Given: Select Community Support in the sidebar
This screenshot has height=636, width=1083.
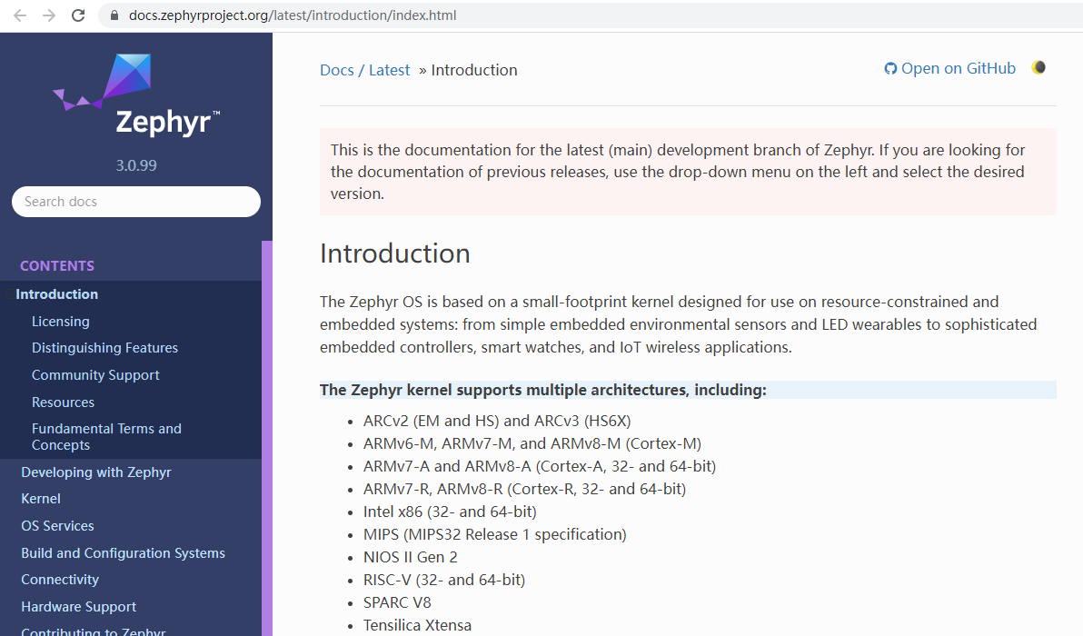Looking at the screenshot, I should pos(95,374).
